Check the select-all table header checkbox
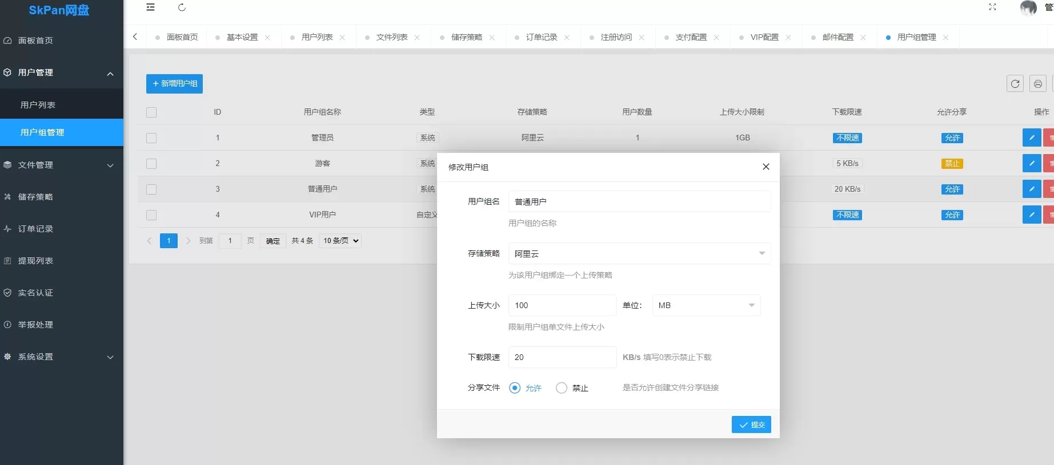Screen dimensions: 1054x465 (151, 112)
